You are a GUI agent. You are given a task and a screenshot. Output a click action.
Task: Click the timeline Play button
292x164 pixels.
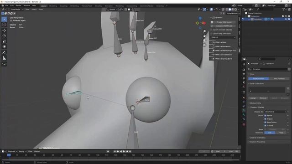[124, 151]
